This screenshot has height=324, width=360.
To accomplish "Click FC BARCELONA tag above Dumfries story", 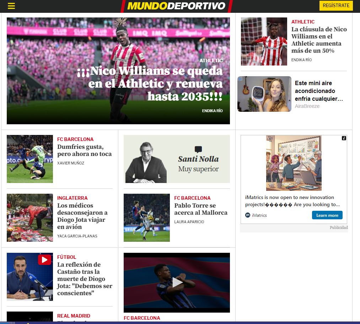I will click(x=75, y=139).
